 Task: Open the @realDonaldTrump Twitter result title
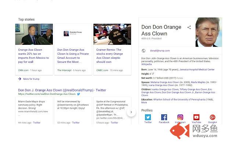pos(62,90)
